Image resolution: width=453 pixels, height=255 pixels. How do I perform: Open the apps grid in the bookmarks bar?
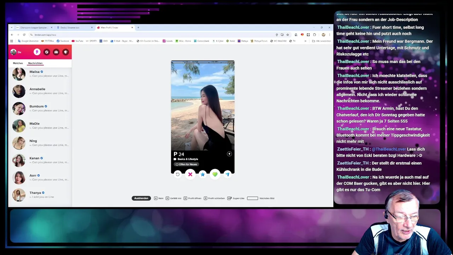pos(12,41)
